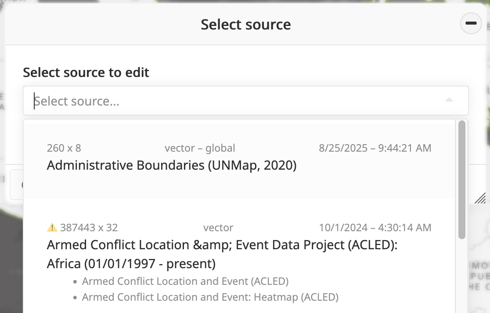Image resolution: width=490 pixels, height=313 pixels.
Task: Click the Select source panel header title
Action: (245, 25)
